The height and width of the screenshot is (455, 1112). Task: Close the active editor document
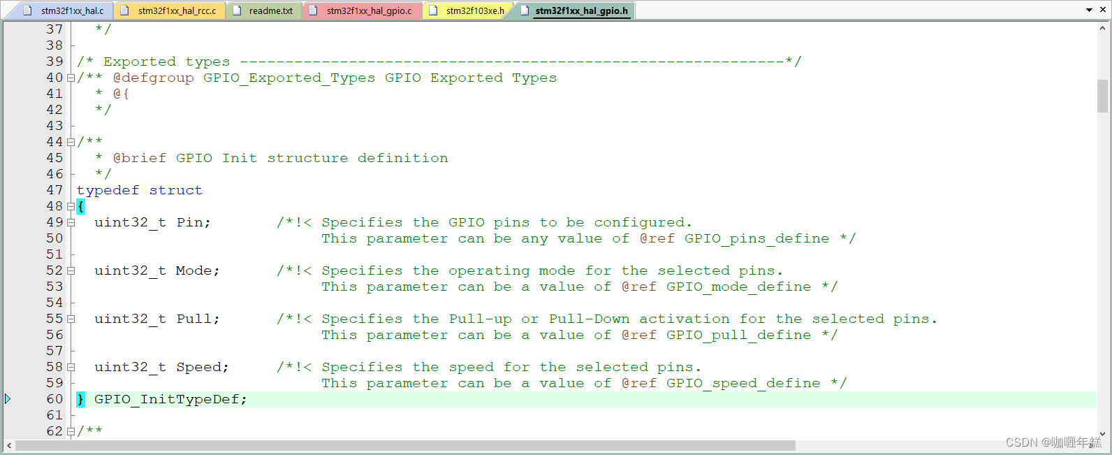pyautogui.click(x=1103, y=10)
